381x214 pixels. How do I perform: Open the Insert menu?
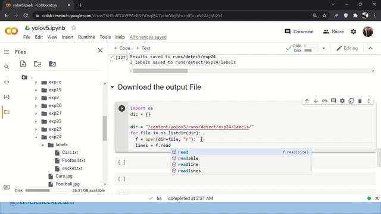pos(67,37)
